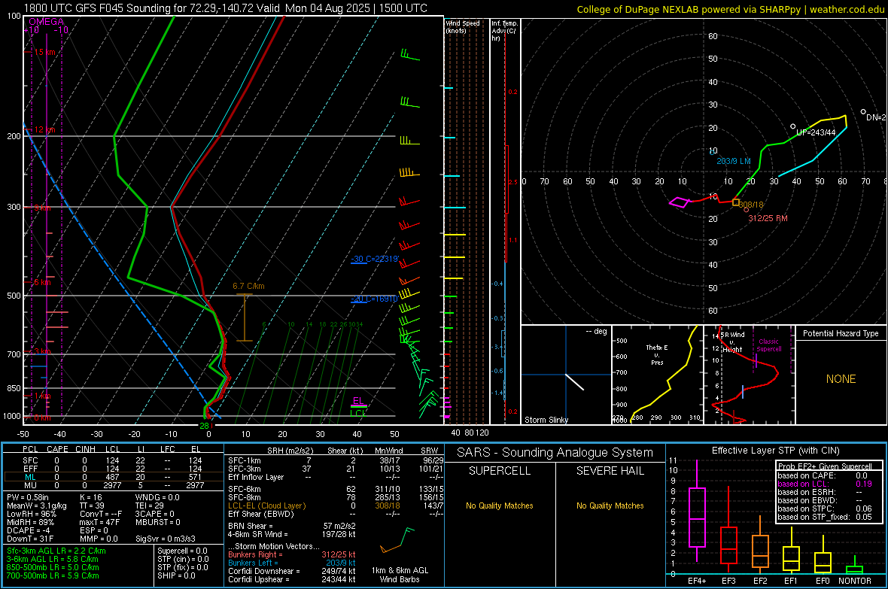Click the MeanW = 3.1g/kg value

[36, 506]
